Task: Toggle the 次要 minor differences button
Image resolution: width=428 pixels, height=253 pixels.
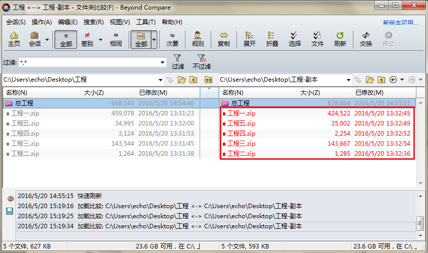Action: (172, 40)
